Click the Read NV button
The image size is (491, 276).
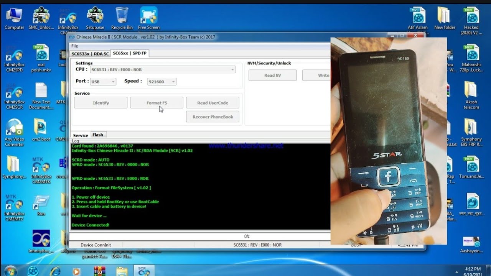point(272,75)
